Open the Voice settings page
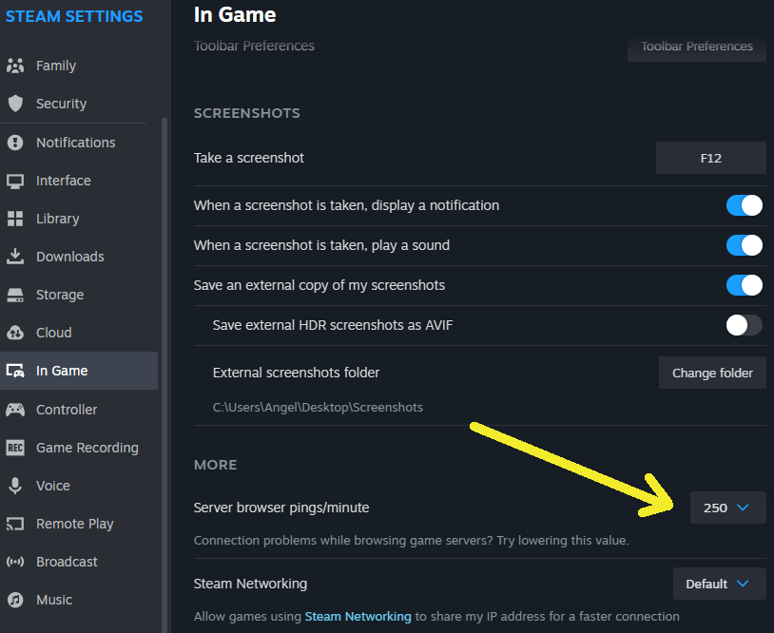Image resolution: width=774 pixels, height=633 pixels. tap(53, 486)
